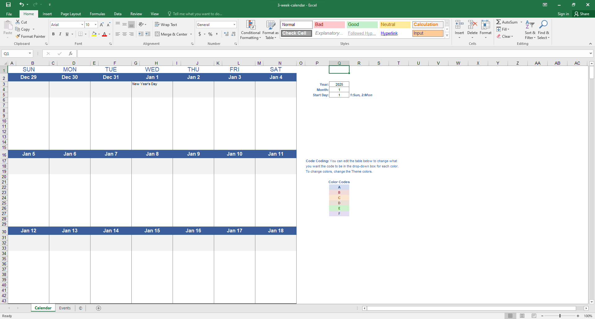Switch to the Events sheet tab

click(65, 308)
